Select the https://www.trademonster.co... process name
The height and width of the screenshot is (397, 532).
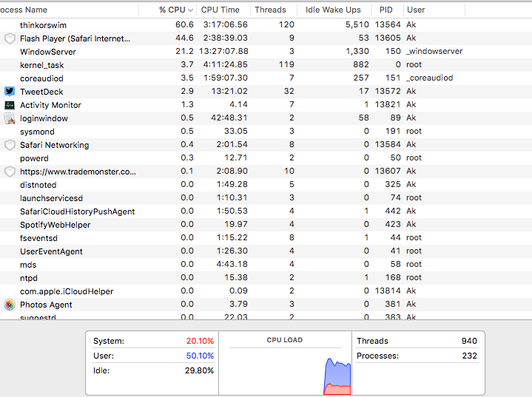pos(78,172)
